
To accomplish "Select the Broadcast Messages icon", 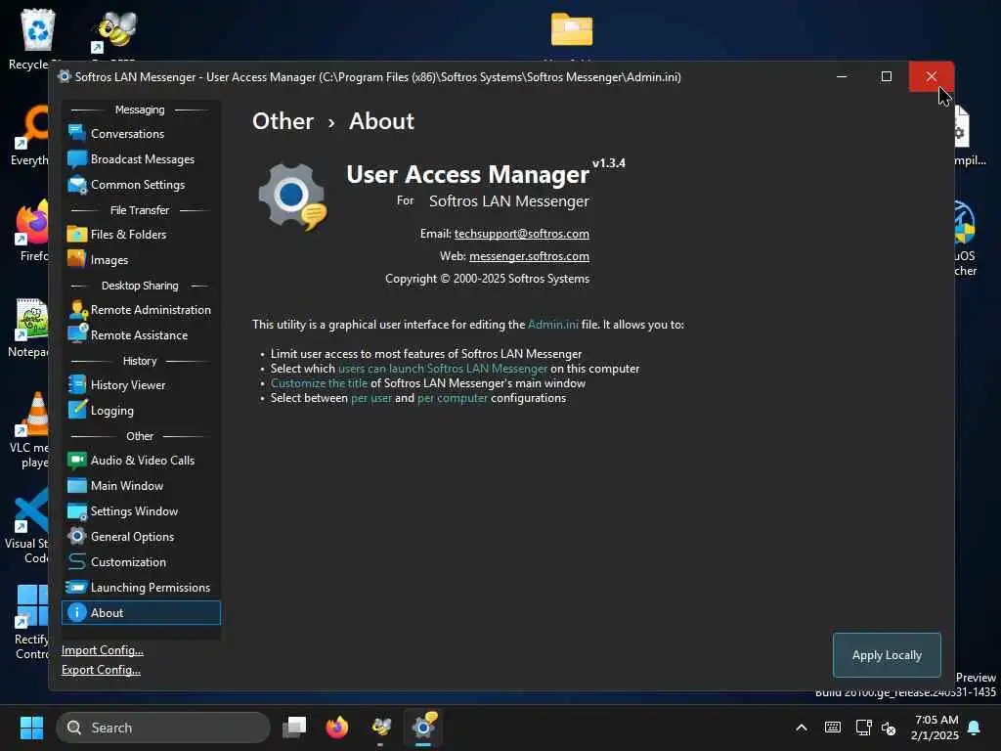I will (x=76, y=158).
